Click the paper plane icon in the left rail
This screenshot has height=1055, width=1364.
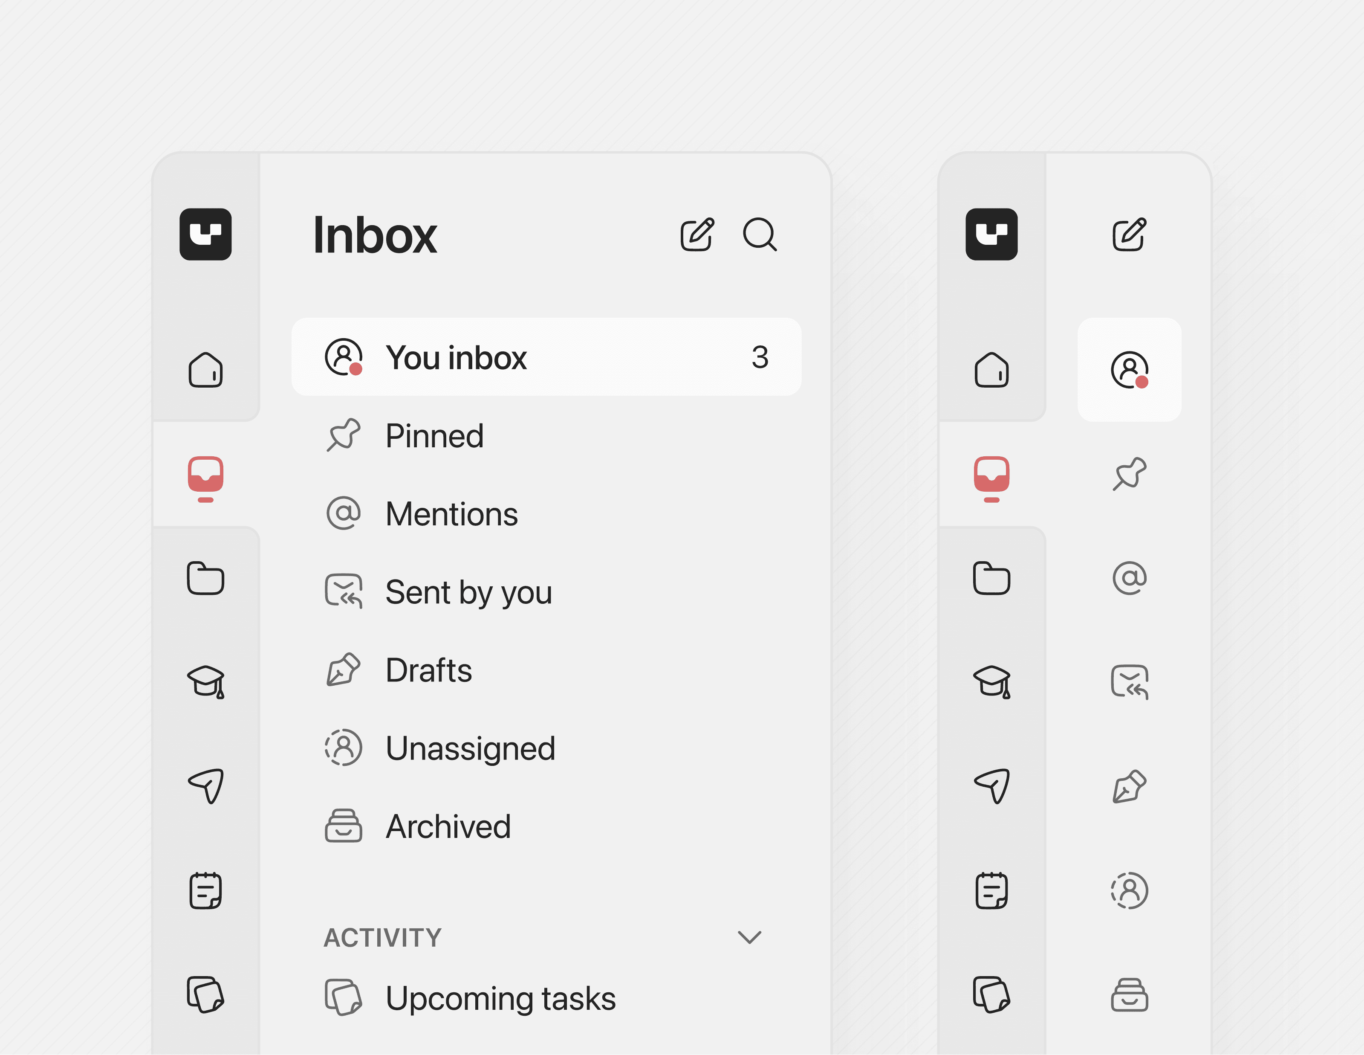(x=205, y=786)
